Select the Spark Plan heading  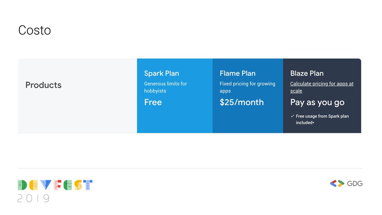(x=162, y=73)
